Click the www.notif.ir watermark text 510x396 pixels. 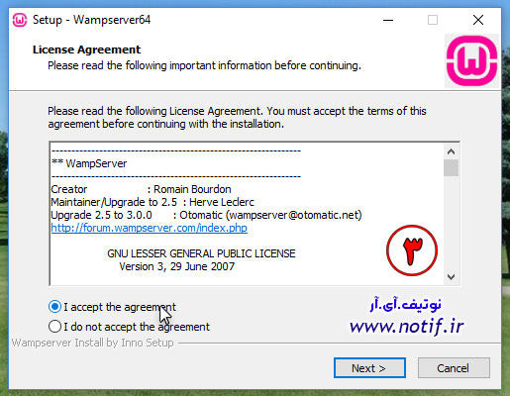point(407,326)
